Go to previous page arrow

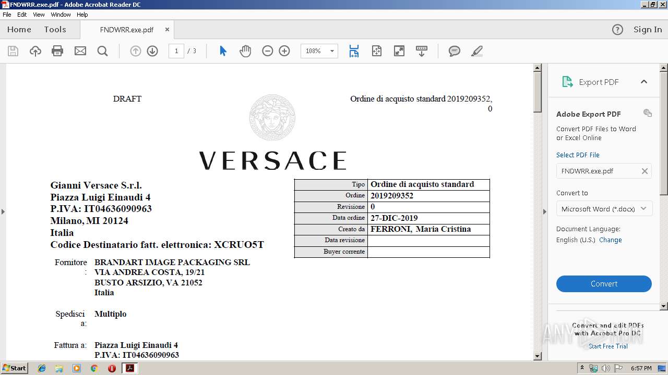click(x=136, y=51)
